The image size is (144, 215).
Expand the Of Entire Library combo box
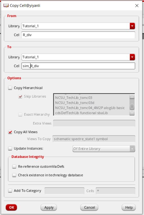pos(104,149)
